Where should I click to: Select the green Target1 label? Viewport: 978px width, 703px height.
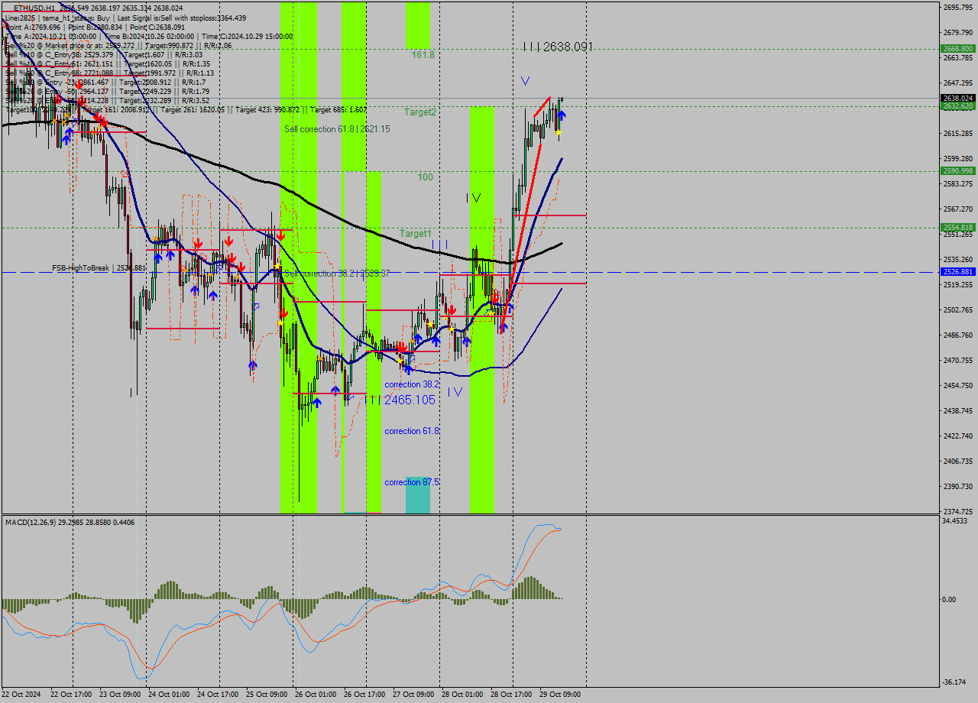pyautogui.click(x=416, y=233)
